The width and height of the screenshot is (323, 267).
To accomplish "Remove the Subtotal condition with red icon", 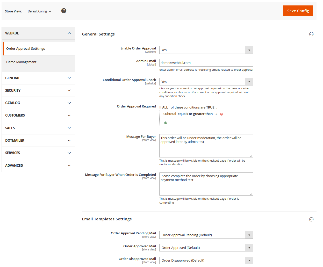I will [x=221, y=114].
